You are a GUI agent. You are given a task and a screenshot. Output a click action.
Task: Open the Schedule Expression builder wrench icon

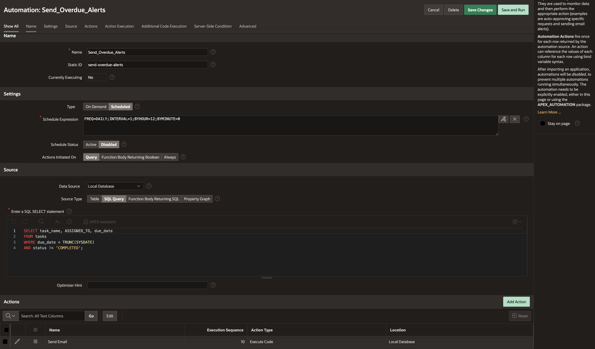point(503,119)
